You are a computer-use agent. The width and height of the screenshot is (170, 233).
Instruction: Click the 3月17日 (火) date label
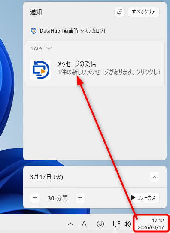[46, 177]
